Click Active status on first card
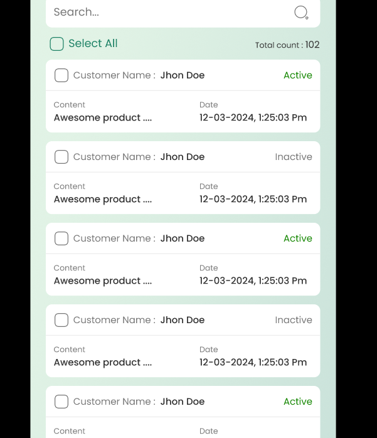The width and height of the screenshot is (377, 438). pyautogui.click(x=298, y=75)
